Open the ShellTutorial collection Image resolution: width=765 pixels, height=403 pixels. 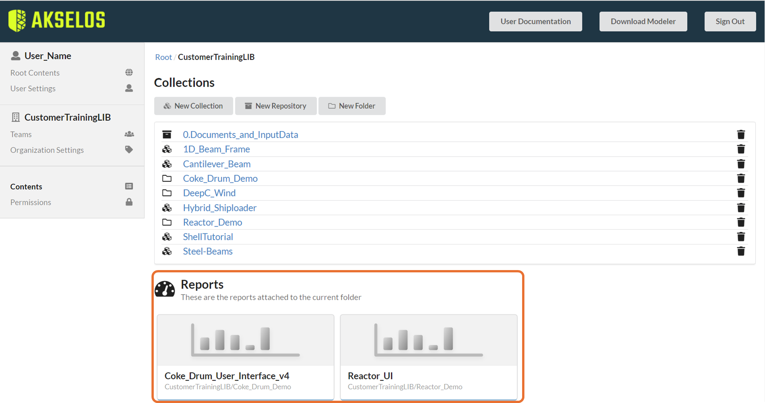pyautogui.click(x=208, y=237)
